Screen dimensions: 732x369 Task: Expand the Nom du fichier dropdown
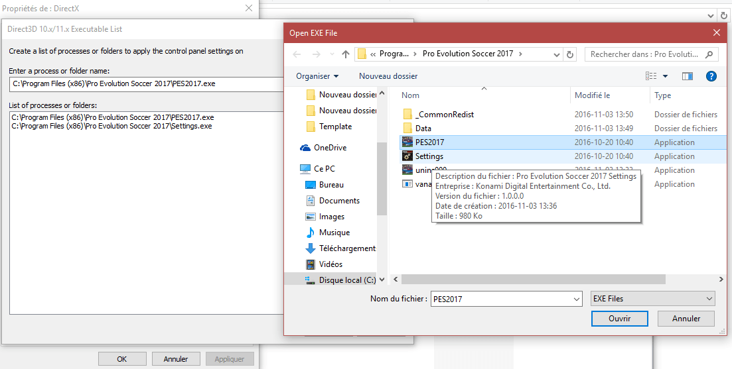(x=577, y=299)
